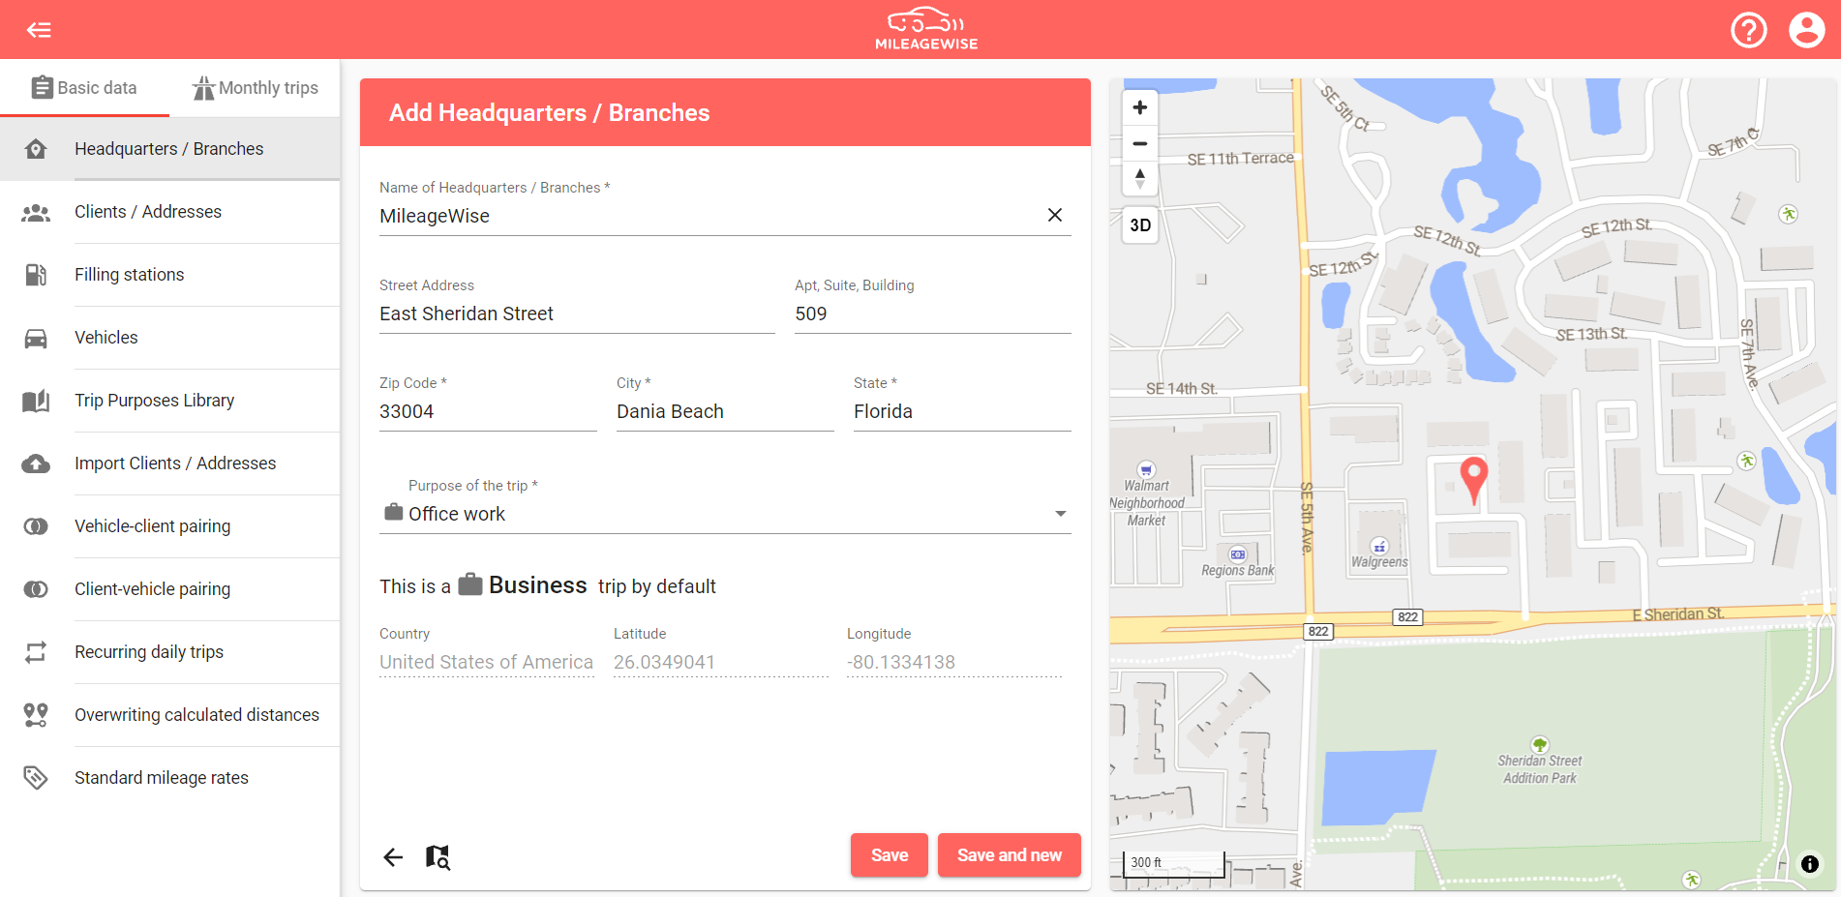Screen dimensions: 1841x897
Task: Reset map bearing with compass icon
Action: click(x=1140, y=179)
